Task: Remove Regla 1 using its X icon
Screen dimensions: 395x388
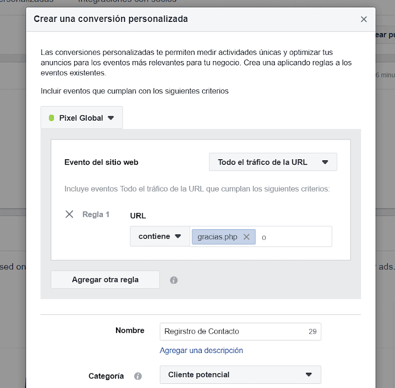Action: point(69,214)
